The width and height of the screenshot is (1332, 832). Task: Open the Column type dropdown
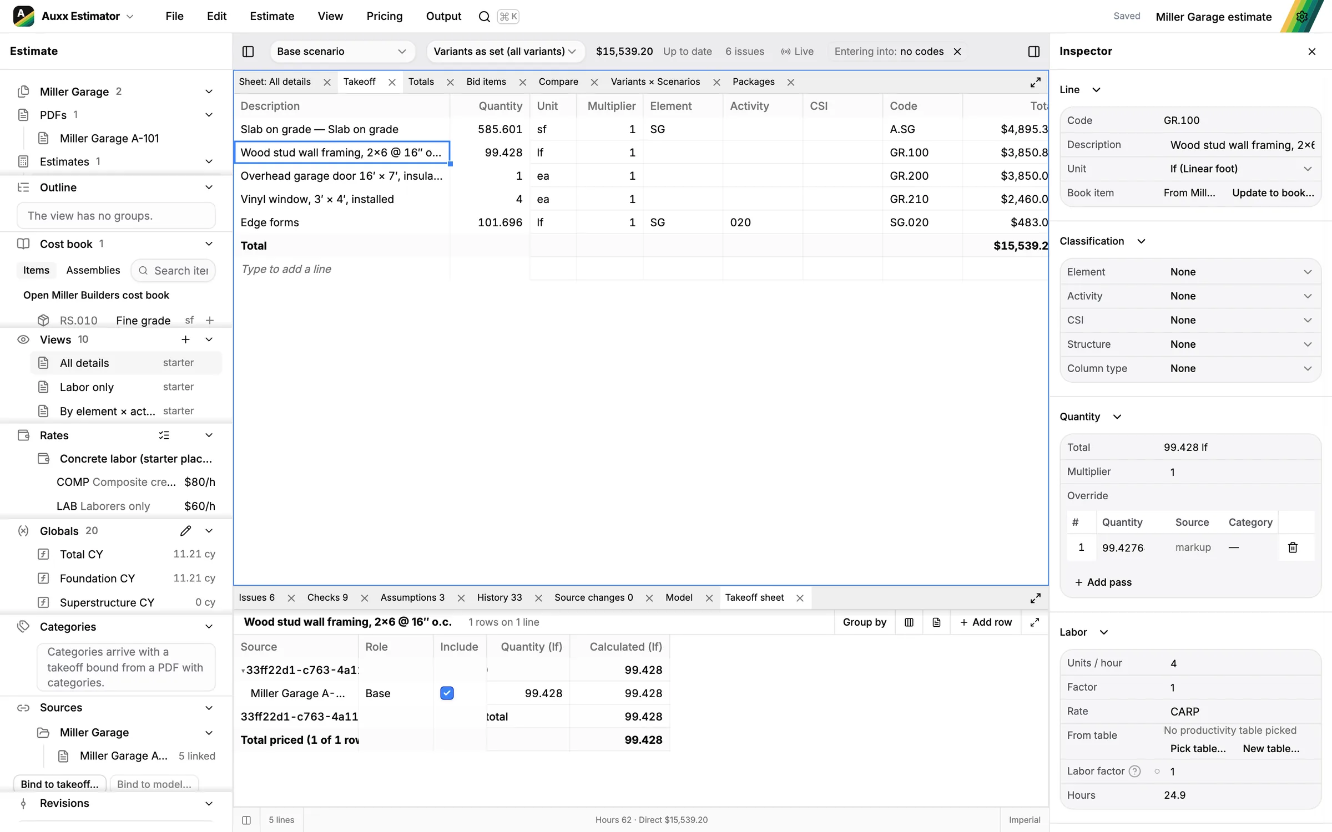pyautogui.click(x=1241, y=368)
